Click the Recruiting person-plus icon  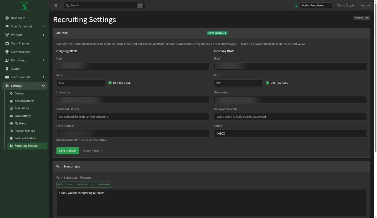click(x=7, y=61)
